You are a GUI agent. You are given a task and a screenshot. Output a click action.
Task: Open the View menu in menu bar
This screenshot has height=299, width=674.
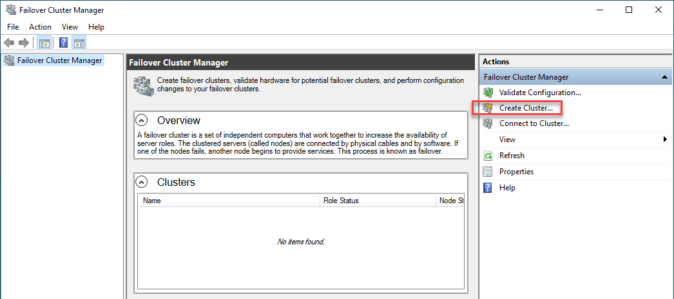pyautogui.click(x=70, y=27)
